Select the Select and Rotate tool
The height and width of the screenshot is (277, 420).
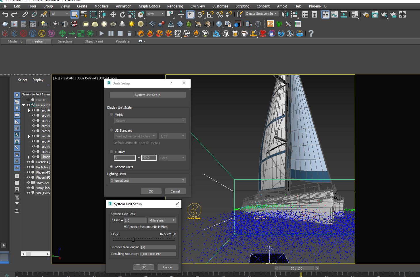coord(123,15)
